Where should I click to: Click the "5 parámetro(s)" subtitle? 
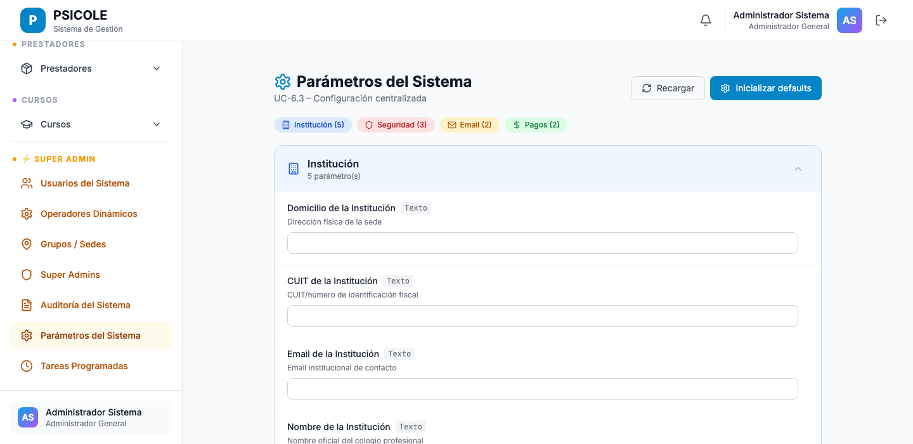click(x=334, y=176)
